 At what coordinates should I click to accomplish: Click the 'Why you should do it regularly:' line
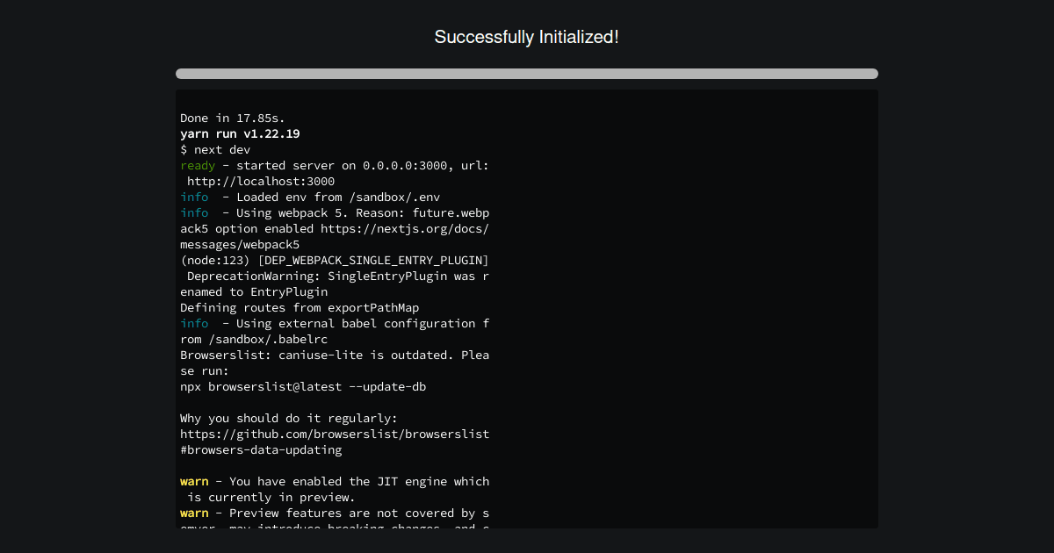289,419
